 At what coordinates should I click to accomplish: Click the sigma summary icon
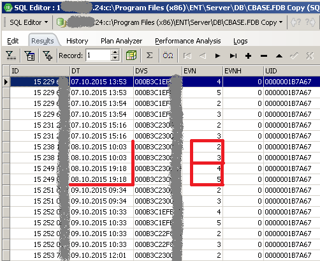tap(149, 56)
